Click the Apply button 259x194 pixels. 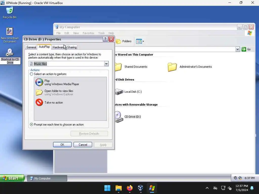pos(103,145)
